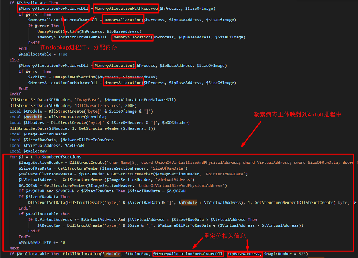Click '$tRelocRaw = DllStructCreate' assignment line
Screen dimensions: 358x258
pos(170,225)
